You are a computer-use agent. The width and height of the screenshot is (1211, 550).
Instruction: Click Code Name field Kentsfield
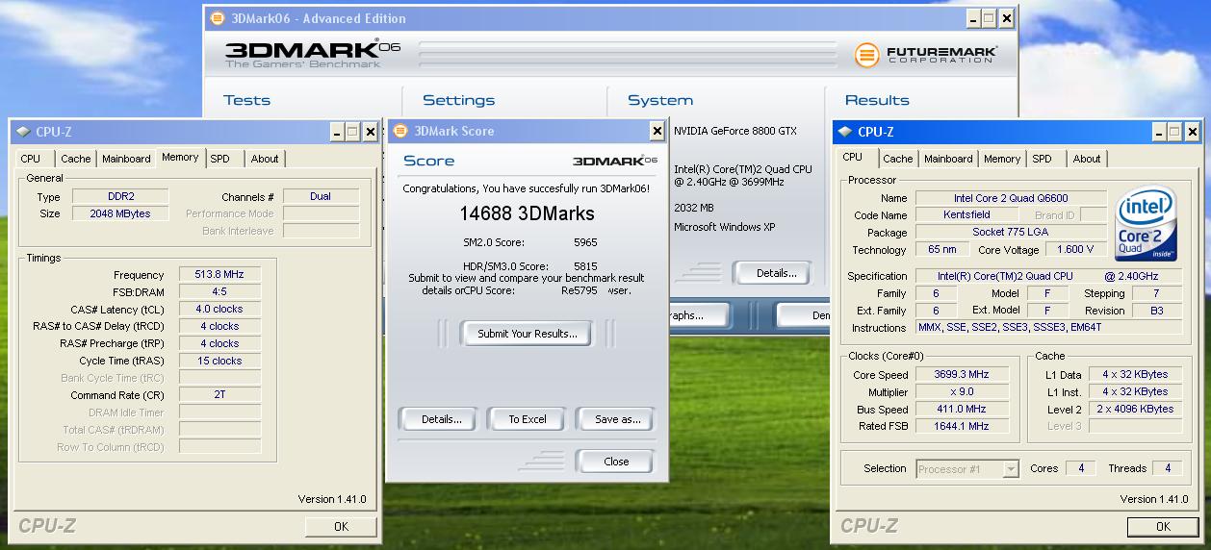(966, 215)
